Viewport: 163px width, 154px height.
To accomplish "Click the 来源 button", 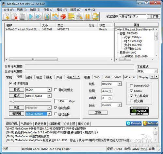I will point(17,107).
